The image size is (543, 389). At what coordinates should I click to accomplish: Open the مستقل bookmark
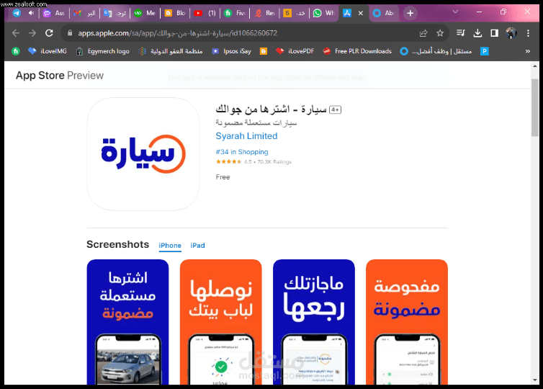[x=436, y=51]
